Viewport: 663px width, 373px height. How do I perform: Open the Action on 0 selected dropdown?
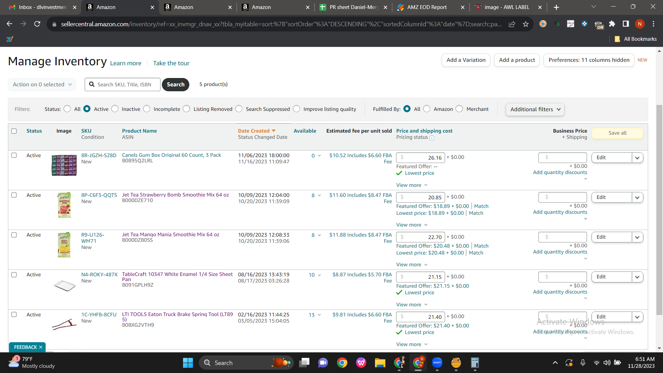click(42, 85)
